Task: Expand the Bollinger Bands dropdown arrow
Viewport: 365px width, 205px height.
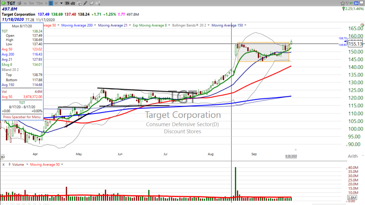Action: (209, 25)
